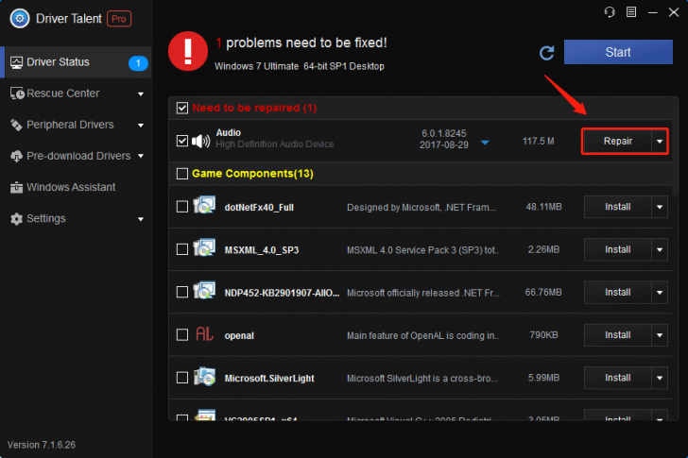Click the MSXML_4.0_SP3 installer icon
The width and height of the screenshot is (688, 458).
click(204, 247)
